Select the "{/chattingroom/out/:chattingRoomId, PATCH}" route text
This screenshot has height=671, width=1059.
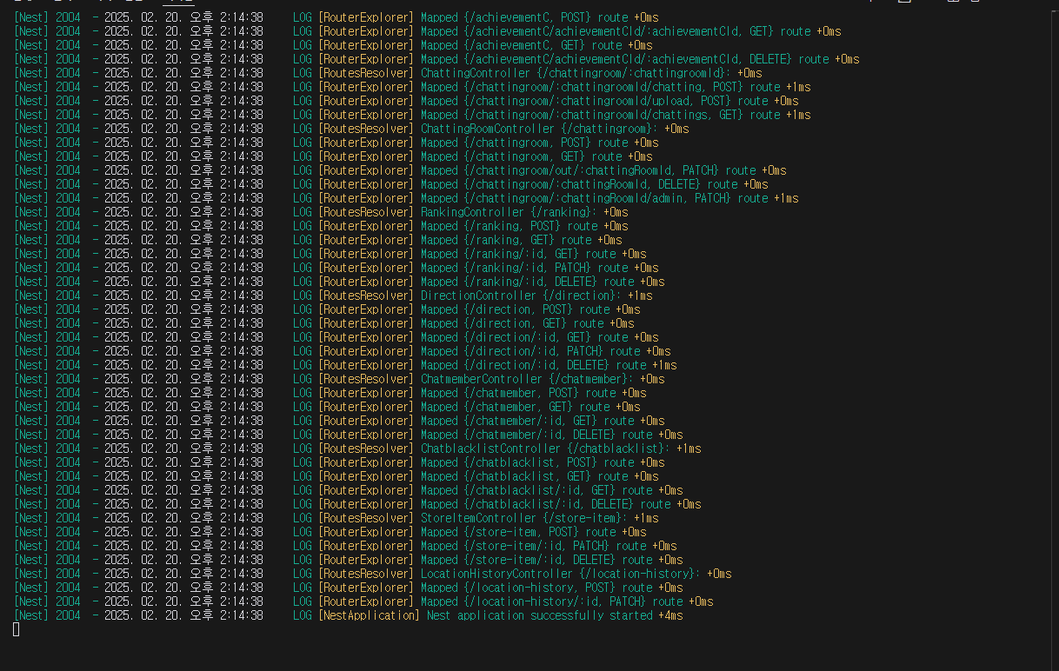click(x=592, y=170)
